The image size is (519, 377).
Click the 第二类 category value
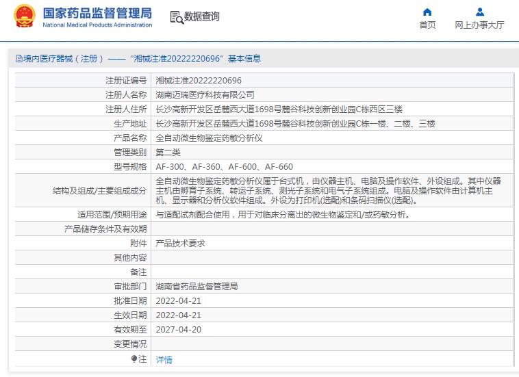[168, 153]
